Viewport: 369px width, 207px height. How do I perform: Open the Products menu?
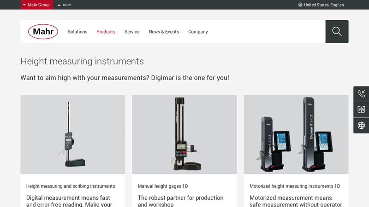tap(106, 32)
